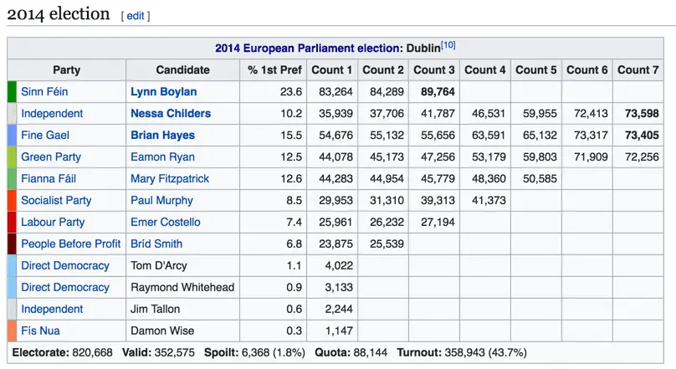The image size is (676, 369).
Task: Click the Sinn Féin green color swatch
Action: click(12, 91)
